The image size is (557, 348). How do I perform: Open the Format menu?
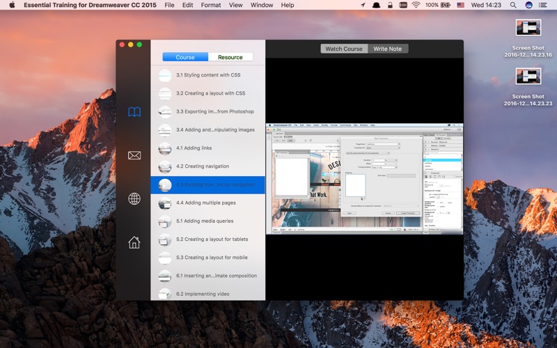211,5
